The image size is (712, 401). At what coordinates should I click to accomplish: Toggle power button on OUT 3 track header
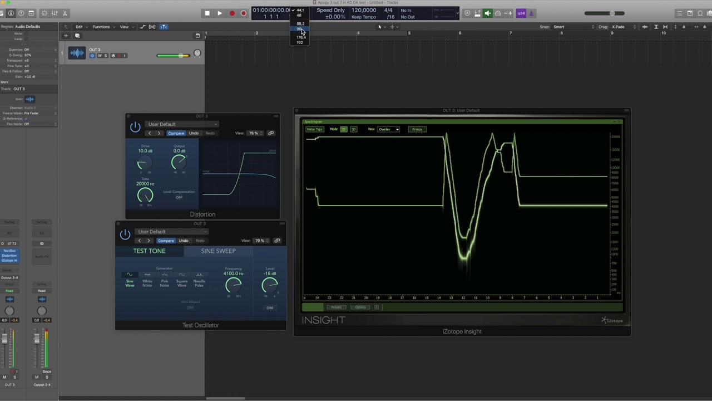coord(92,56)
